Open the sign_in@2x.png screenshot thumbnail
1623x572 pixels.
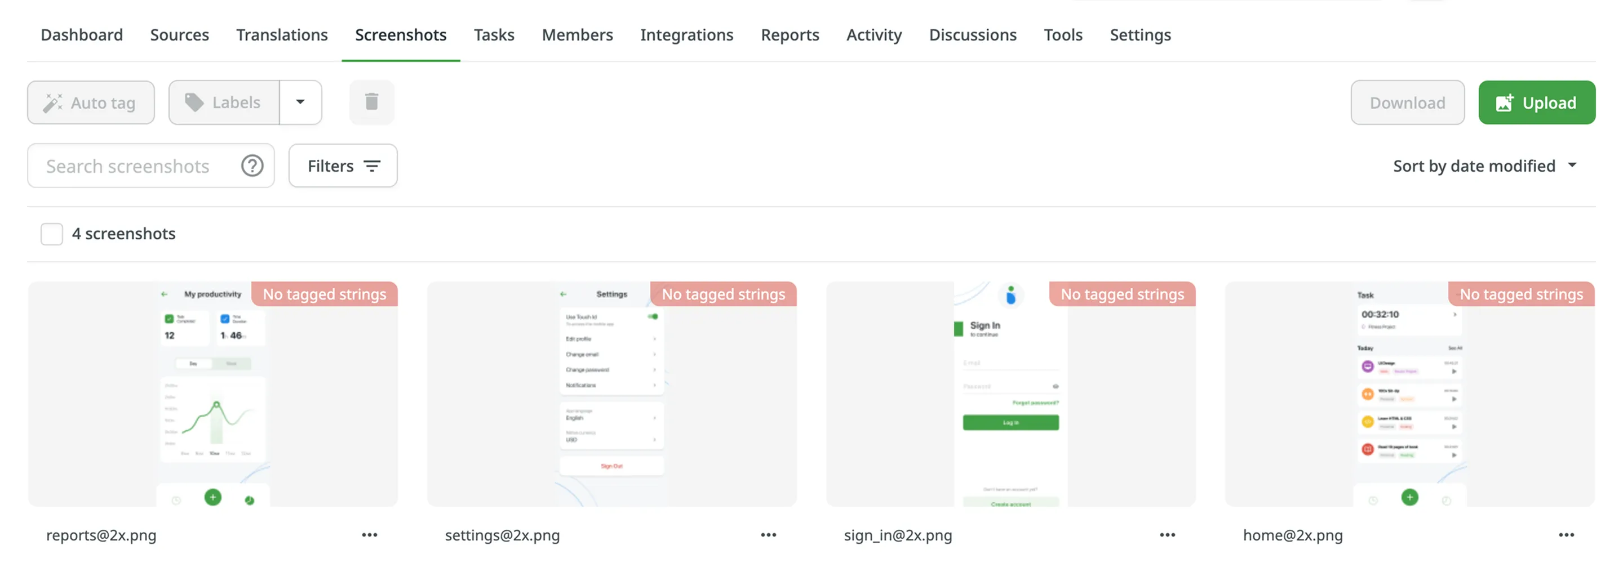1010,395
